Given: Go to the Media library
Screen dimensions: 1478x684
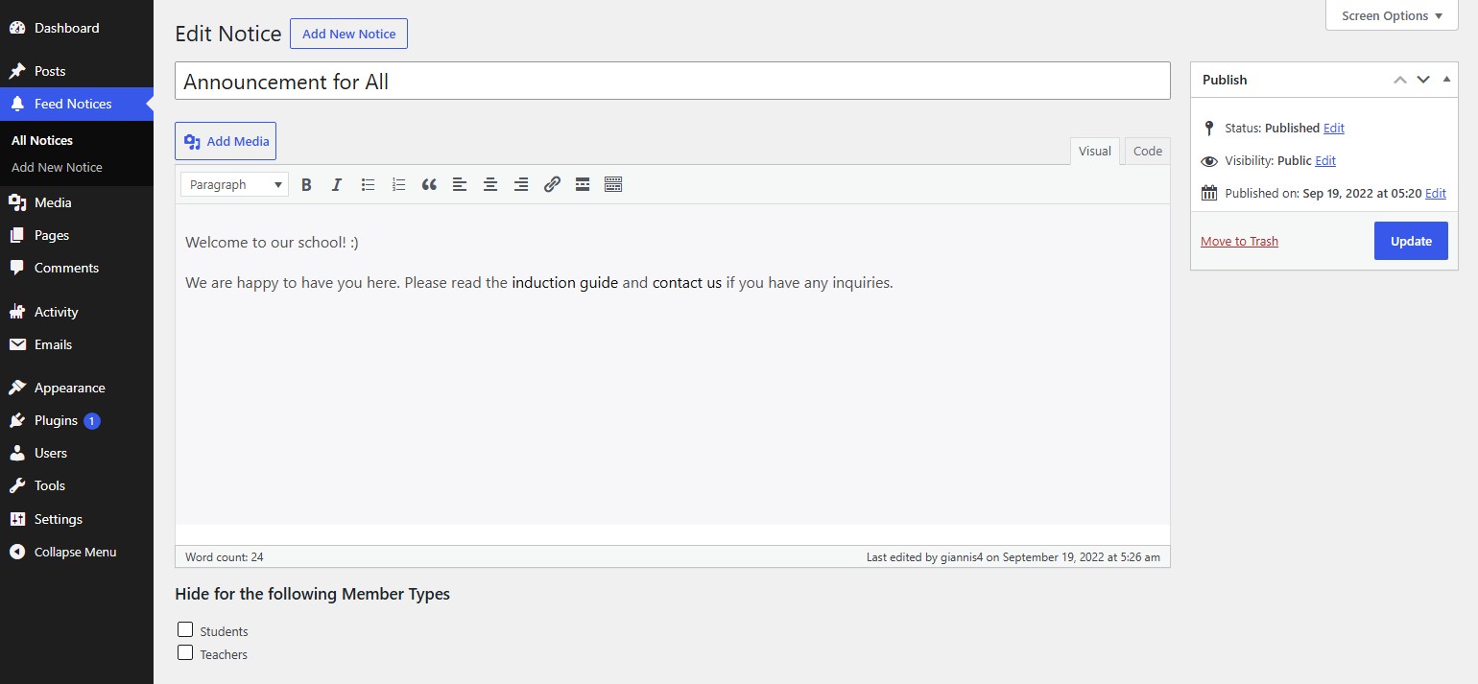Looking at the screenshot, I should (77, 202).
